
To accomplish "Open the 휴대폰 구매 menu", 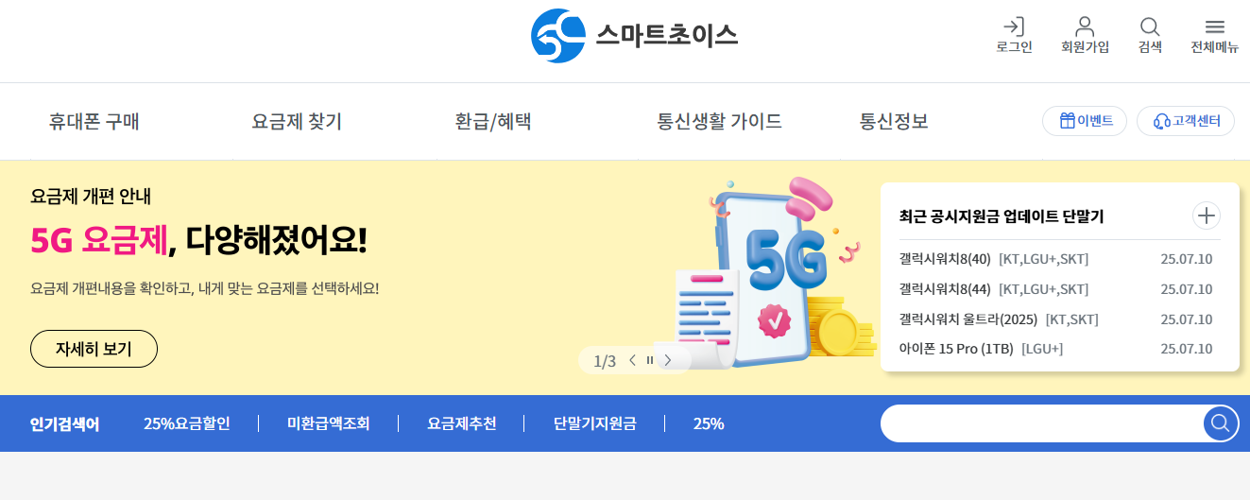I will [x=94, y=121].
